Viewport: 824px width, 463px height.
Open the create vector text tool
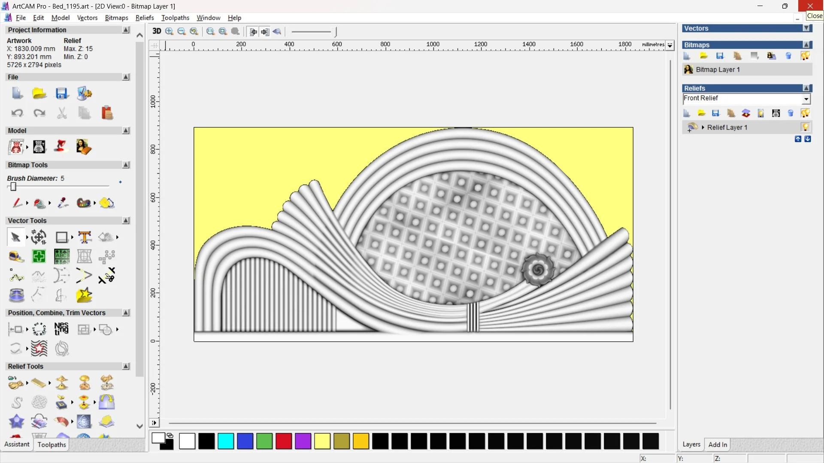(85, 237)
